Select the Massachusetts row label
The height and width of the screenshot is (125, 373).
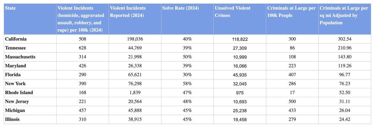[x=20, y=57]
